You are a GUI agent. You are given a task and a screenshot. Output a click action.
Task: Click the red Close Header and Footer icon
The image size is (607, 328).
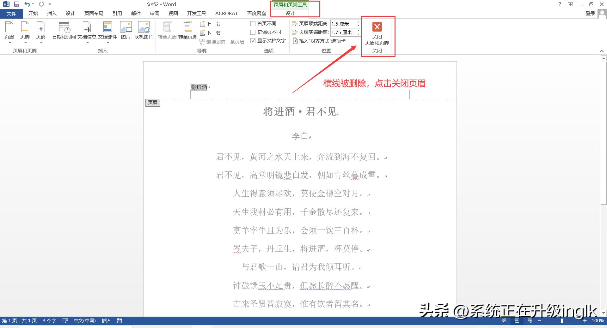coord(377,27)
